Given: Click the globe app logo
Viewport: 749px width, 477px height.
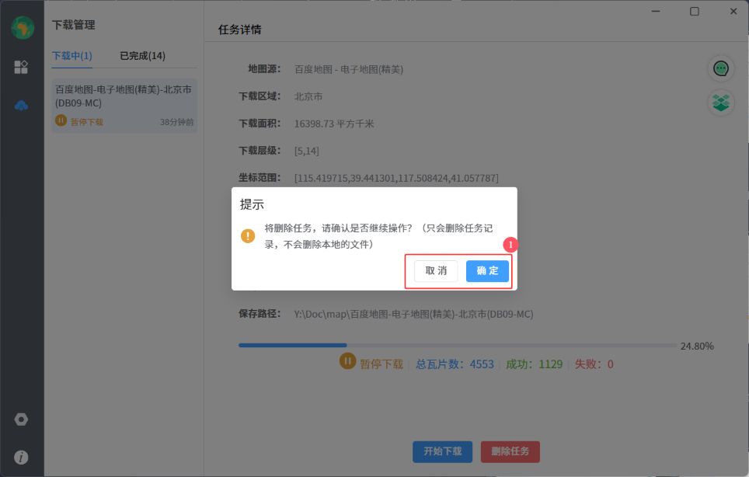Looking at the screenshot, I should pos(22,28).
